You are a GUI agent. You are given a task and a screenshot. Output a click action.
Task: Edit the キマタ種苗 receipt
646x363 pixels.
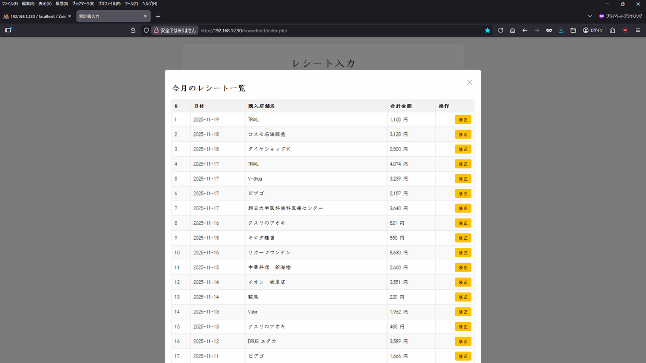[463, 238]
